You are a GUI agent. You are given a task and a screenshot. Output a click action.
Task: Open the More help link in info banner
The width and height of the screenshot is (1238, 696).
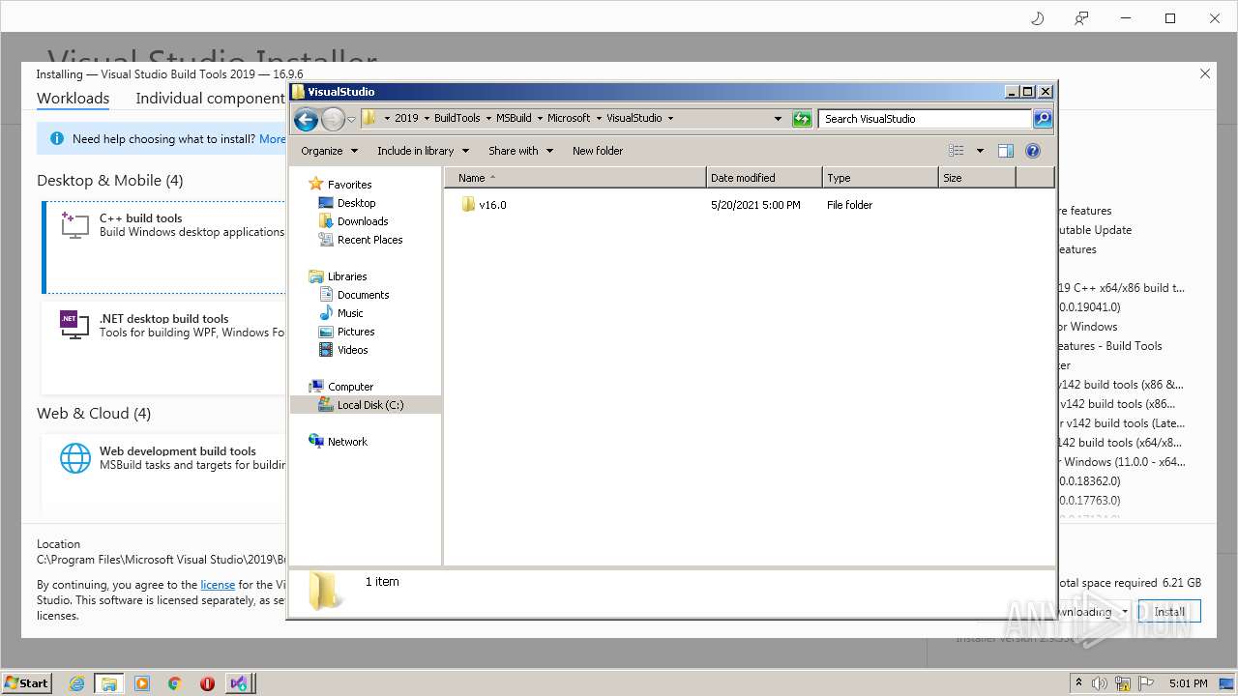[273, 139]
